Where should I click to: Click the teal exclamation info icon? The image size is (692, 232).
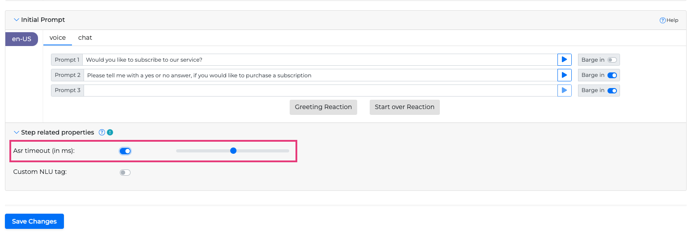(x=110, y=132)
